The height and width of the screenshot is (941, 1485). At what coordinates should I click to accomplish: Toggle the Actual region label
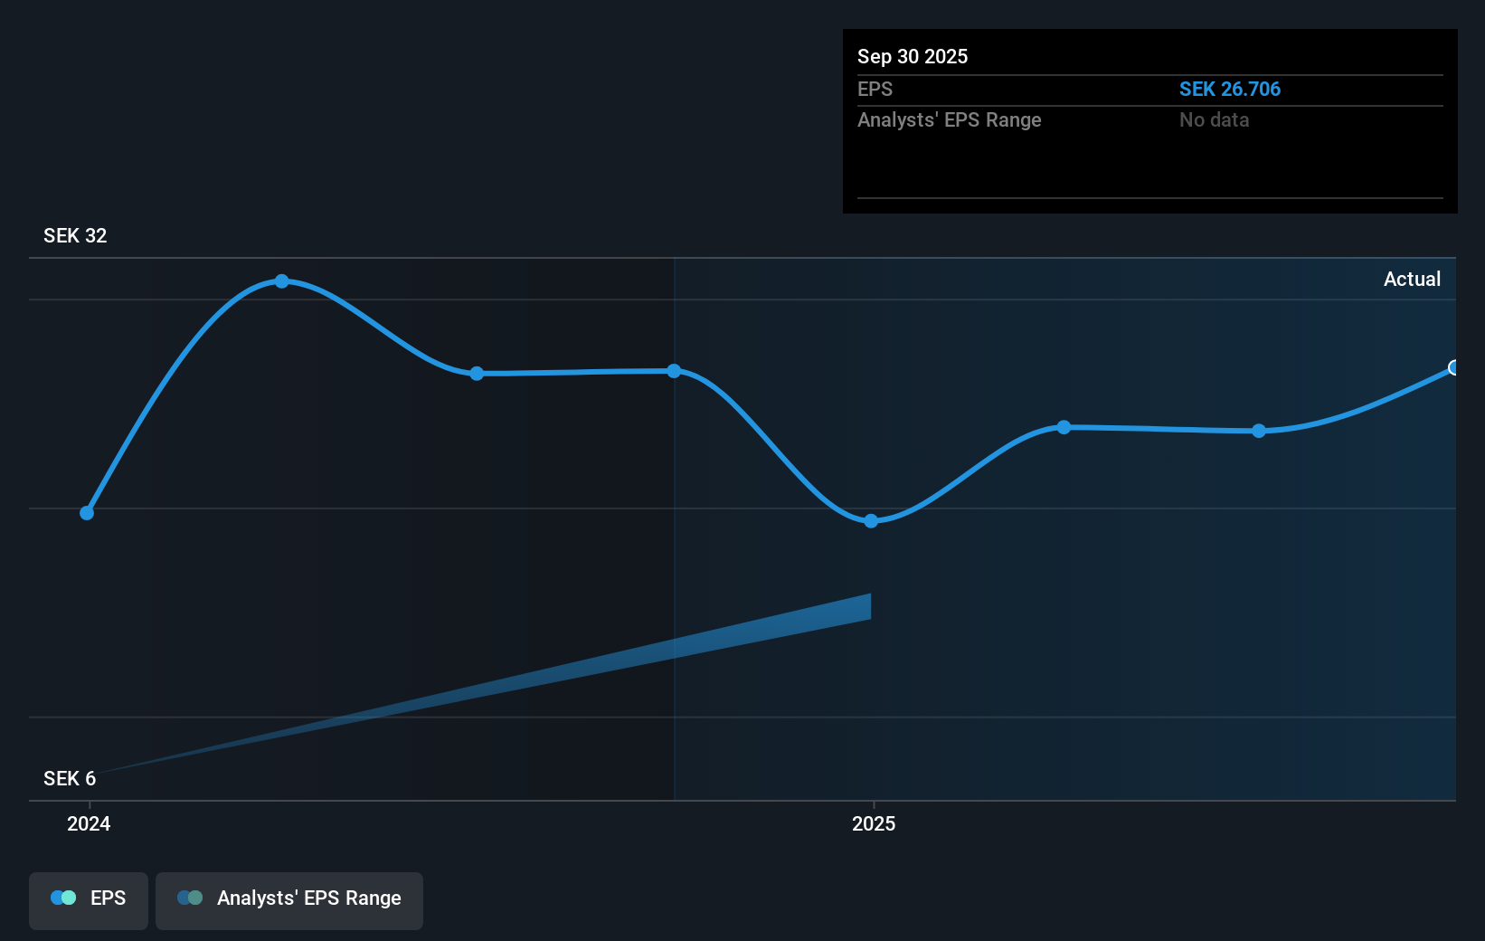pyautogui.click(x=1412, y=279)
